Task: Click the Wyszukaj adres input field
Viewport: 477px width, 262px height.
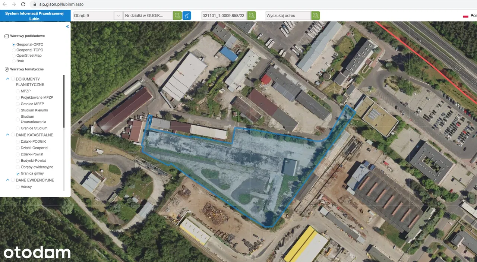Action: [x=288, y=16]
